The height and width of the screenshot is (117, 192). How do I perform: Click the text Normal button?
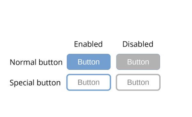point(36,62)
